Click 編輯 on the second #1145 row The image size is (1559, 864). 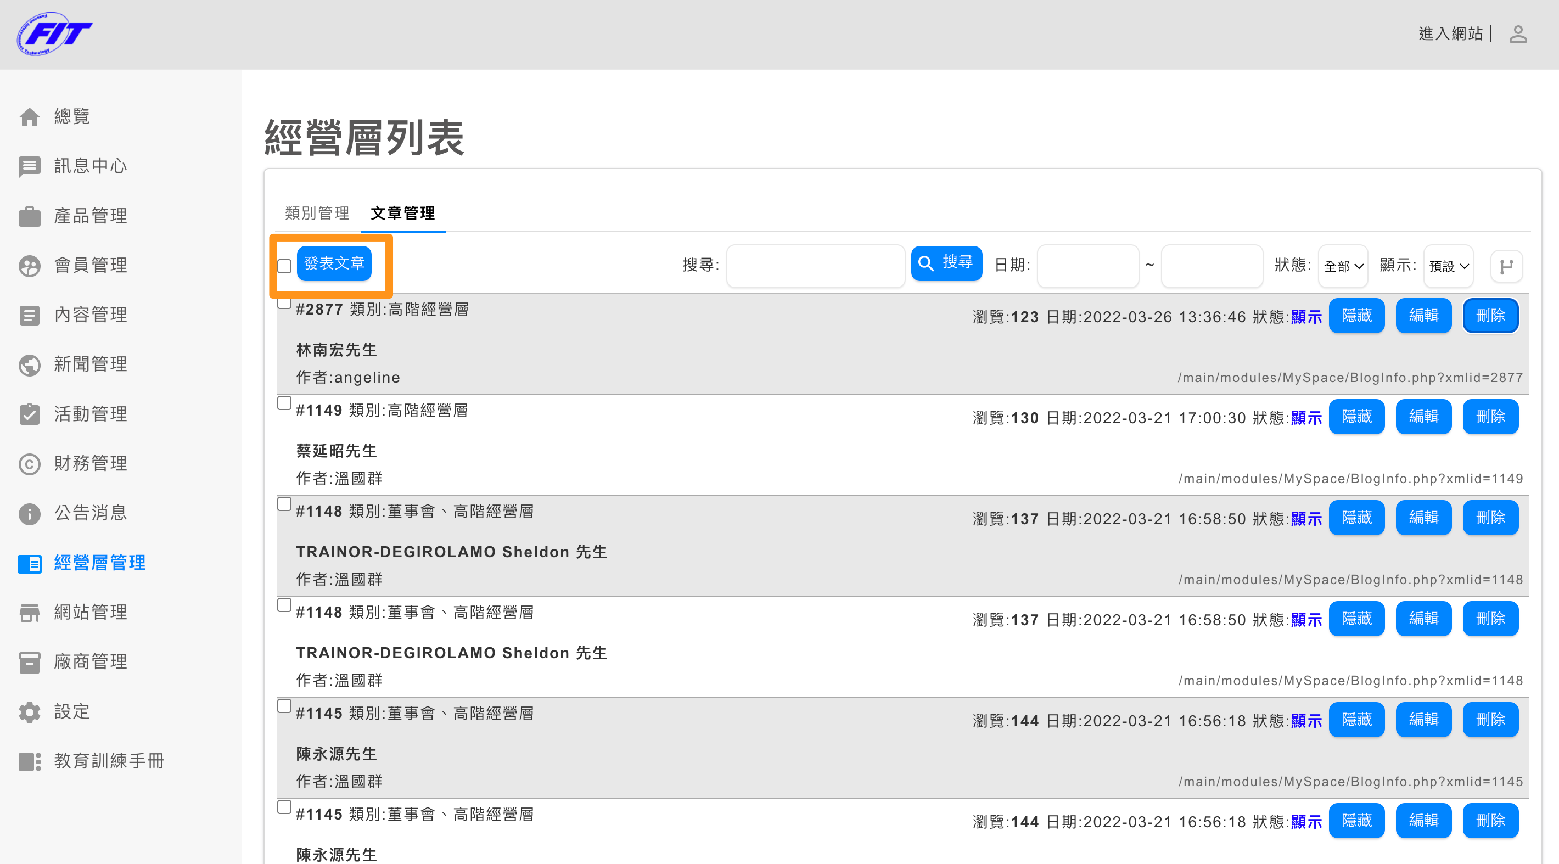(x=1423, y=821)
